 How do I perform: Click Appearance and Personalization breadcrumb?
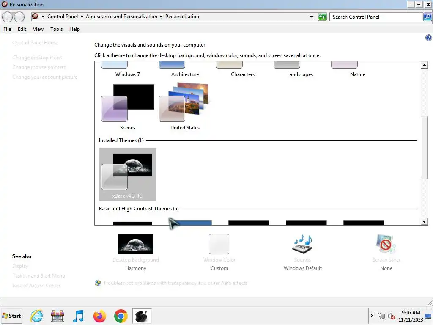click(121, 17)
